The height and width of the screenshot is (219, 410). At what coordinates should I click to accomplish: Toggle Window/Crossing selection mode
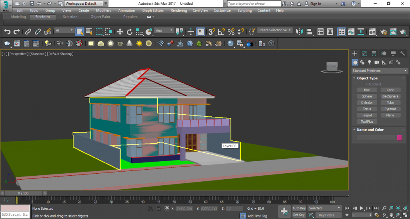point(109,32)
